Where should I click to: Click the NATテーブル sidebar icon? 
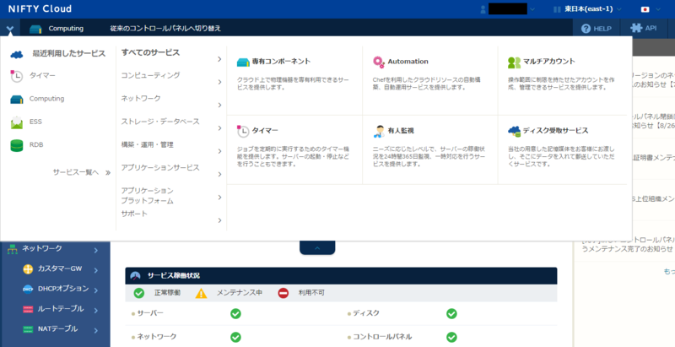(28, 329)
